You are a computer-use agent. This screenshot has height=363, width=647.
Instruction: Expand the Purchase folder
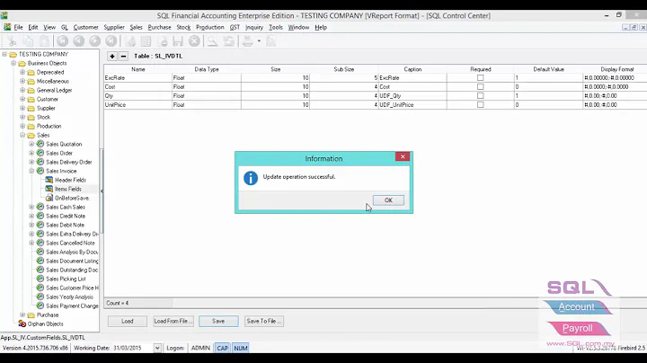click(x=22, y=315)
